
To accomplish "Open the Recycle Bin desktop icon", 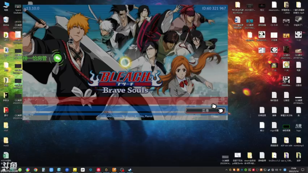I will 6,22.
